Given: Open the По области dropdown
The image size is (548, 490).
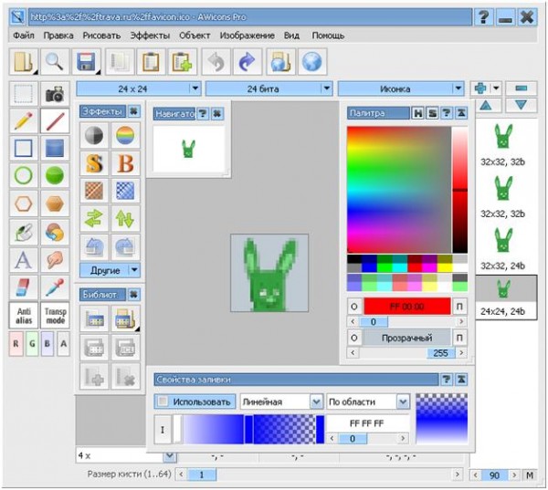Looking at the screenshot, I should click(x=403, y=401).
